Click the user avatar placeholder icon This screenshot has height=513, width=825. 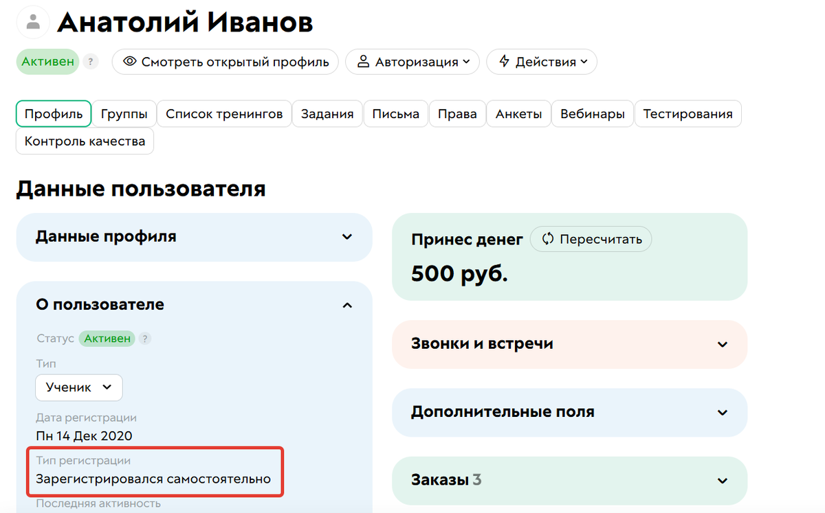coord(32,21)
